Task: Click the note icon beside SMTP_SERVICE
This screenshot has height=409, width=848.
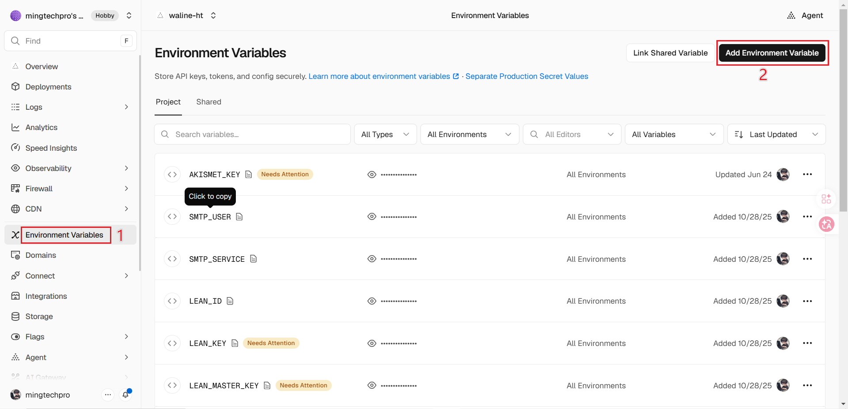Action: [254, 259]
